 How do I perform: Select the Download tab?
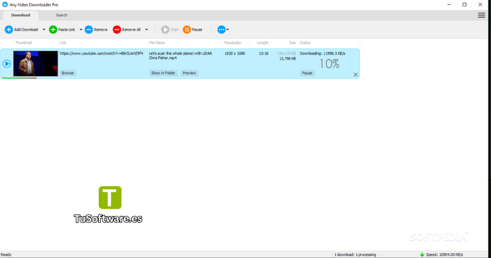point(21,15)
